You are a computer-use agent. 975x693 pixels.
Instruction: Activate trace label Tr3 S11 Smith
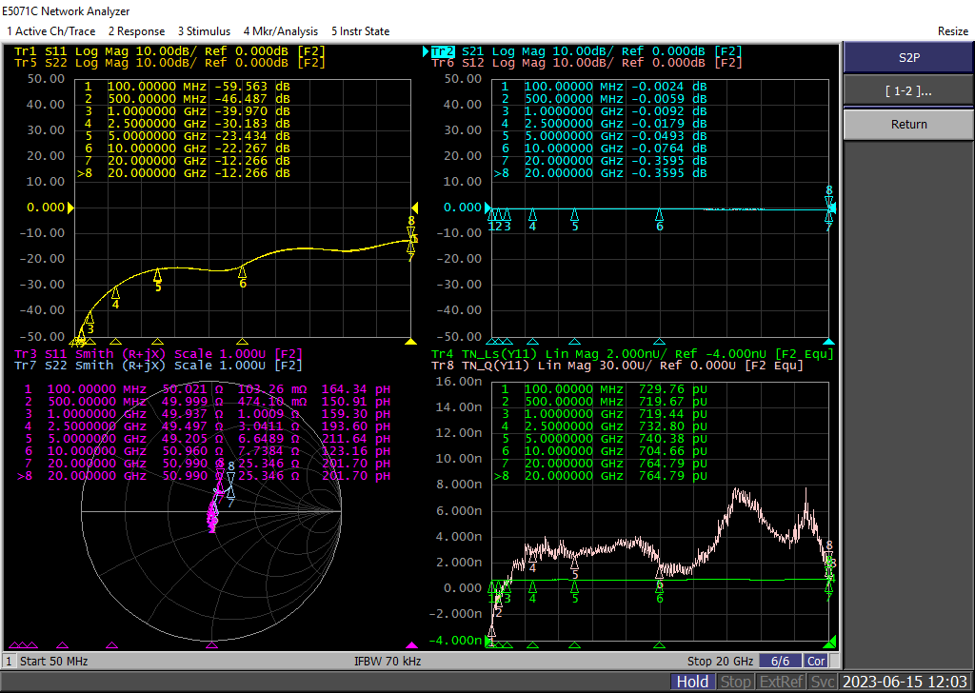tap(158, 354)
